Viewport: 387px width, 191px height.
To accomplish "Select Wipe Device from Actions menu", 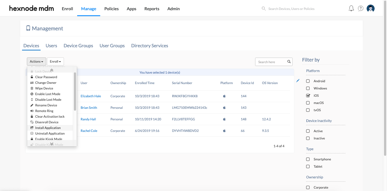I will [x=50, y=88].
